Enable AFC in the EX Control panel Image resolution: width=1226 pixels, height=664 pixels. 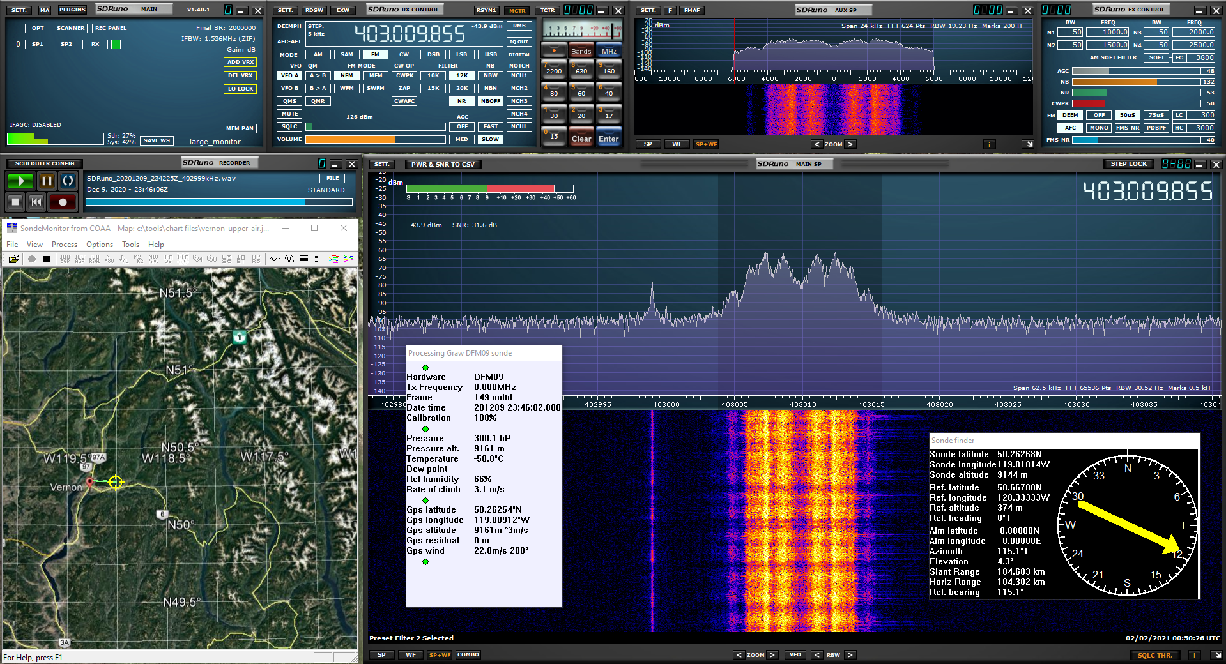pos(1070,128)
